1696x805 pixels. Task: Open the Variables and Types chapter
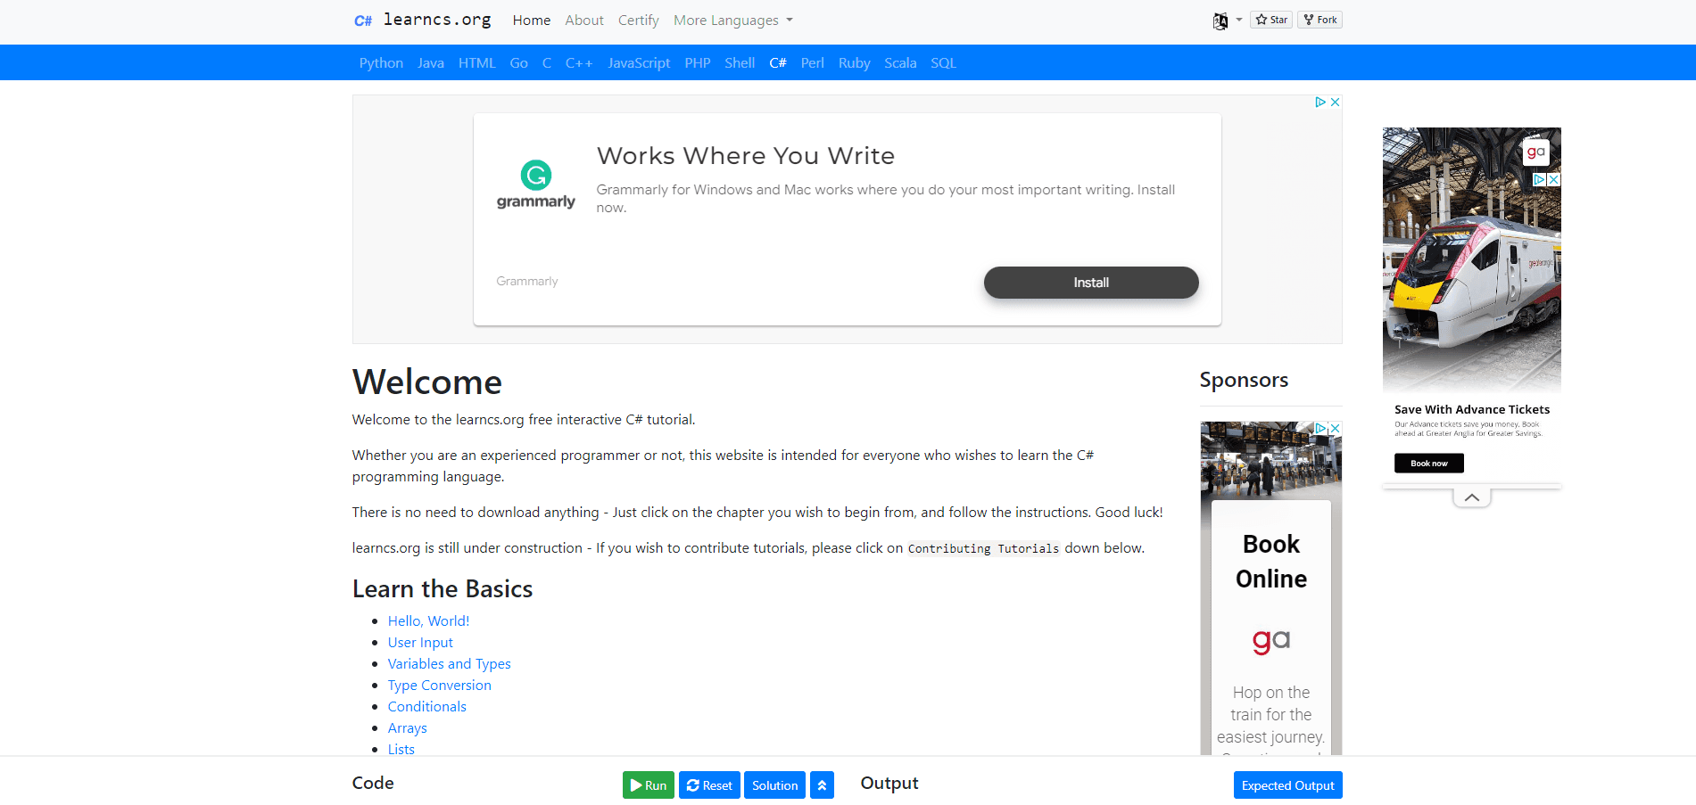(x=449, y=664)
